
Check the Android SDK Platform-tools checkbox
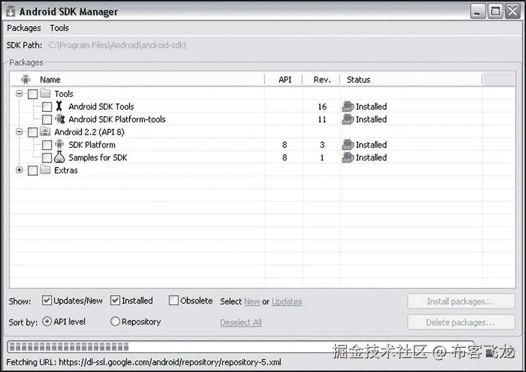pos(47,119)
